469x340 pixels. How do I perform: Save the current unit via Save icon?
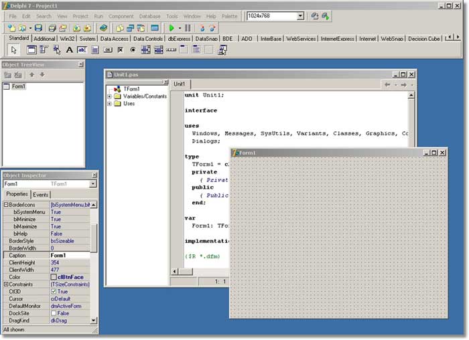pyautogui.click(x=38, y=28)
